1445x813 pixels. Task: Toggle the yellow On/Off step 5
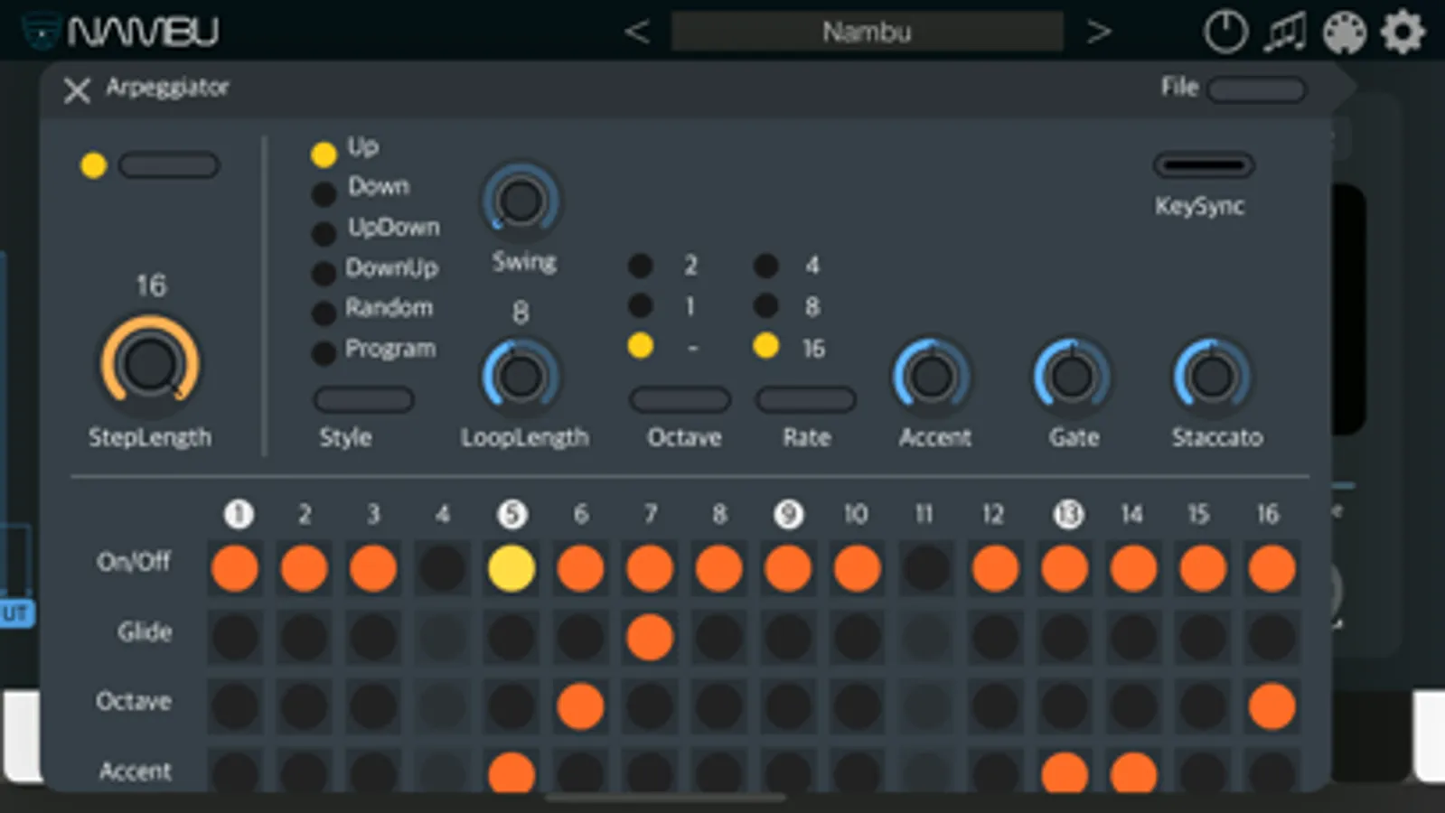point(511,568)
